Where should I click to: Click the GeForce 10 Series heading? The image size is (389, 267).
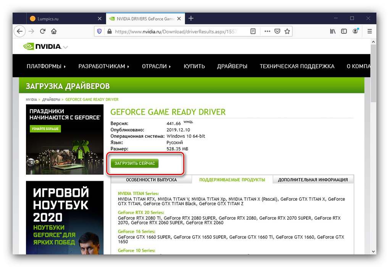click(136, 250)
